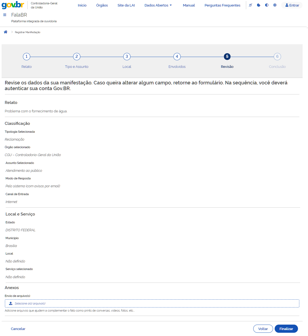Go to Perguntas Frequentes

point(222,5)
